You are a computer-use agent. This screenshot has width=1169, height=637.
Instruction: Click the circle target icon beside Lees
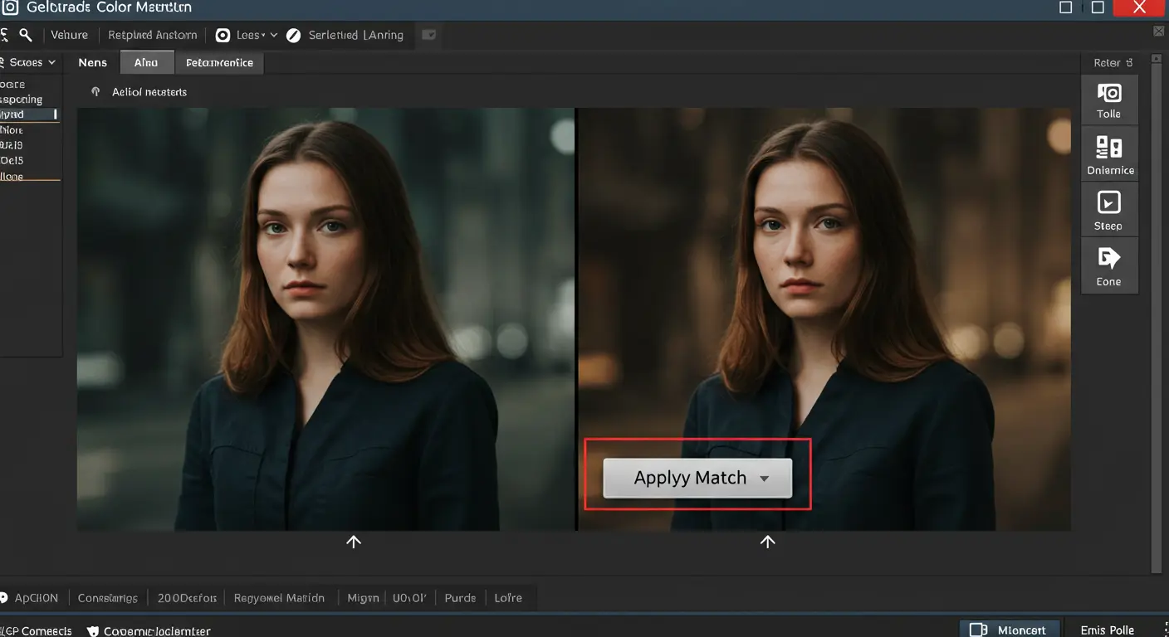223,35
